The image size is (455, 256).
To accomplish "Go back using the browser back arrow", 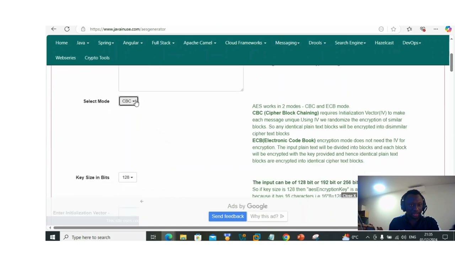I will [54, 29].
